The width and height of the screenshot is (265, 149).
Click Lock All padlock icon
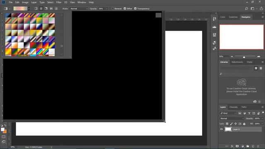[244, 124]
